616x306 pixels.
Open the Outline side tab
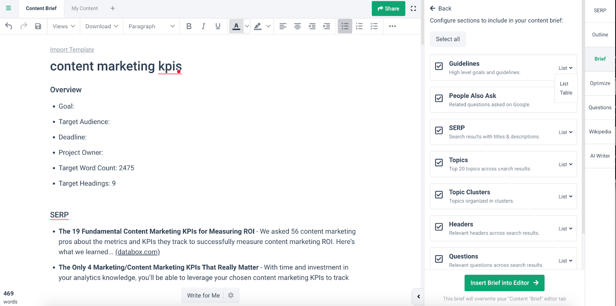(600, 35)
